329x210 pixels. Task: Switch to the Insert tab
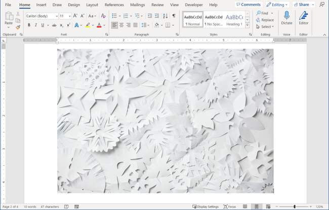coord(41,5)
